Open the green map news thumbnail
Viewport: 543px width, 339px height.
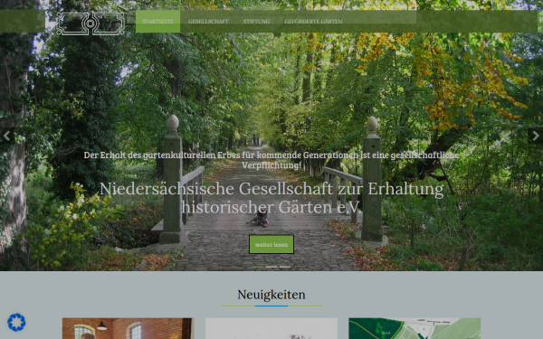(x=414, y=329)
